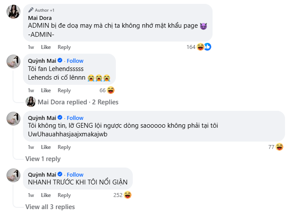Click laughing reaction showing 252 count
Viewport: 295px width, 213px height.
[x=128, y=195]
